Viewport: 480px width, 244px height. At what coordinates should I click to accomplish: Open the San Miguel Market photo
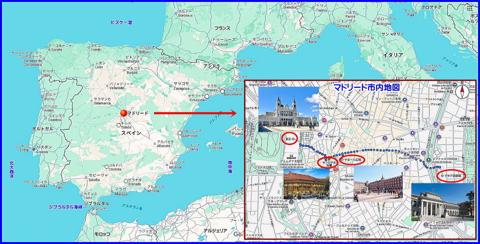pos(306,184)
